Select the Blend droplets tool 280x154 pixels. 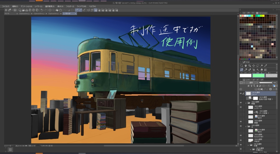pyautogui.click(x=266, y=70)
